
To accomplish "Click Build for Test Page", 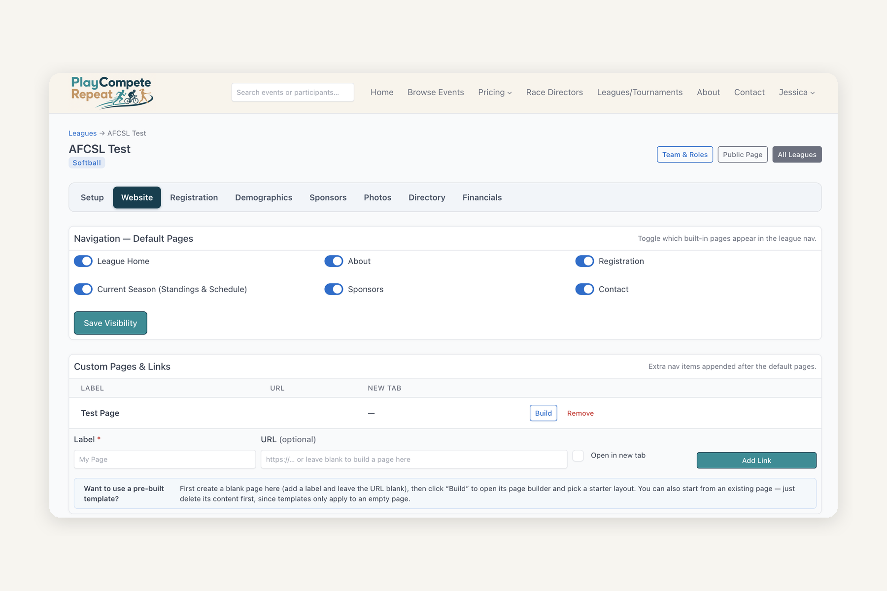I will [543, 413].
